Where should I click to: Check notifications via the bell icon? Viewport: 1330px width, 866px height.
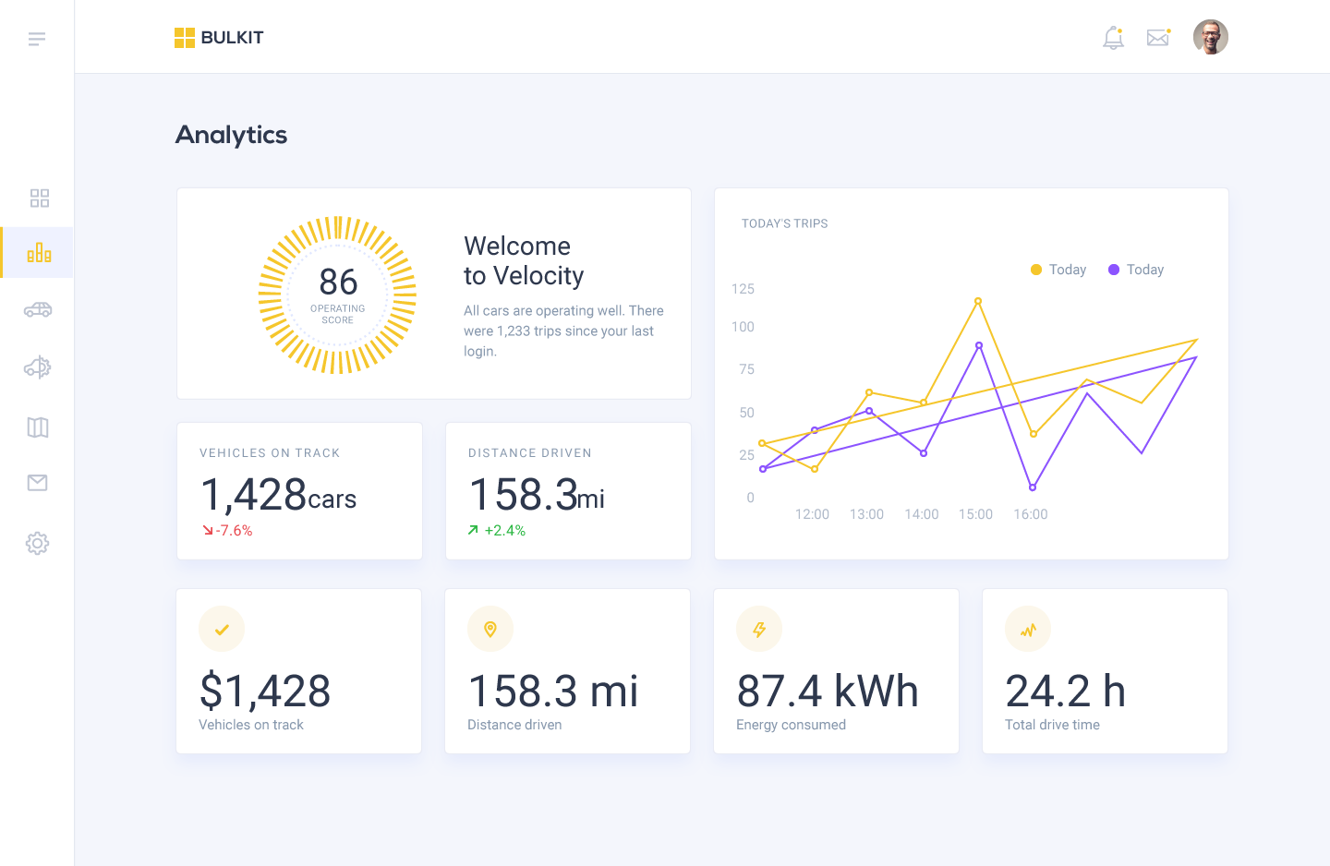(1113, 38)
